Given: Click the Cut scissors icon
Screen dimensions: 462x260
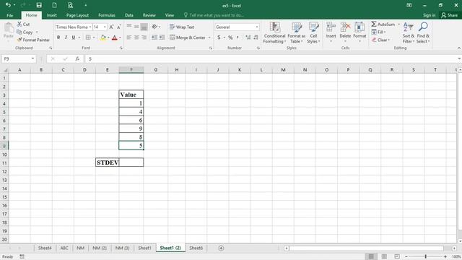Looking at the screenshot, I should [19, 24].
